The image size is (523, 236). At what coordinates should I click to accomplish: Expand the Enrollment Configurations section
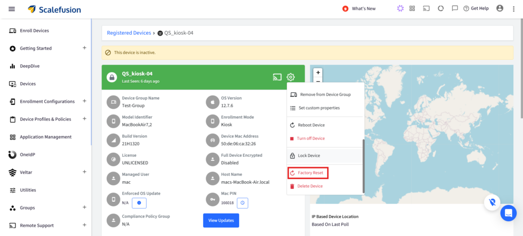click(84, 101)
